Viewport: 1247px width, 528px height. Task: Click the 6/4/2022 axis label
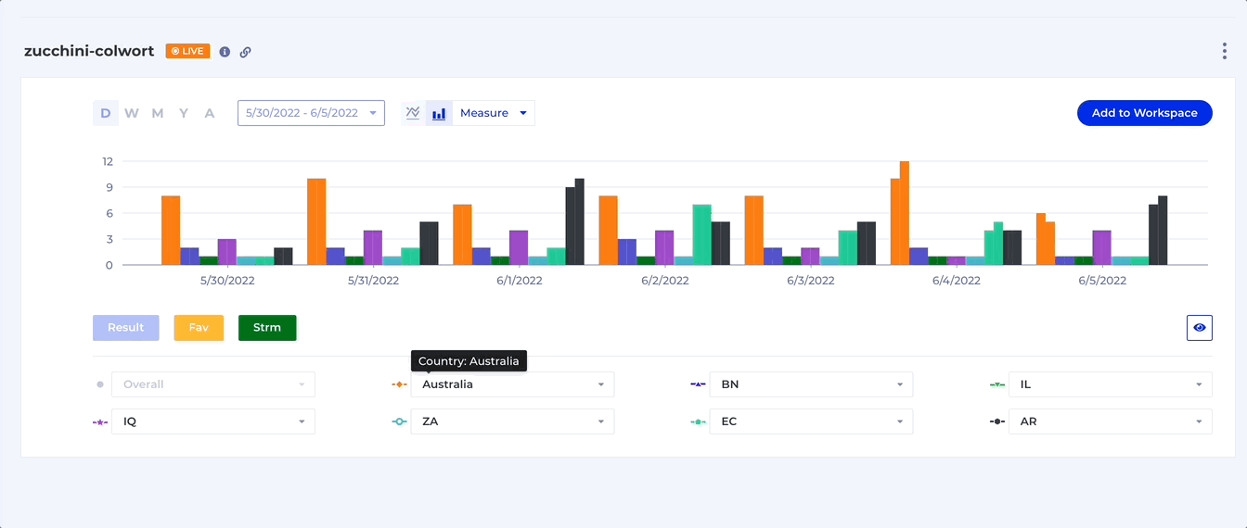[957, 281]
